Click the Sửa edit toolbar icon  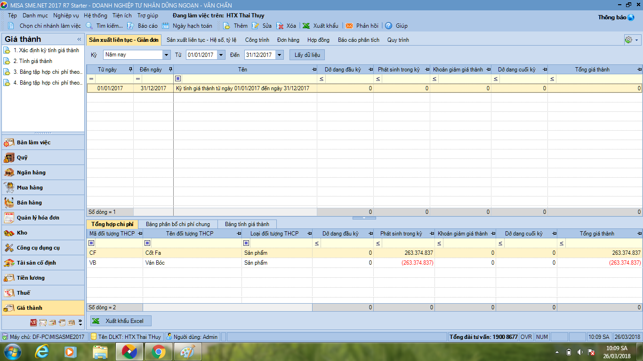point(255,26)
